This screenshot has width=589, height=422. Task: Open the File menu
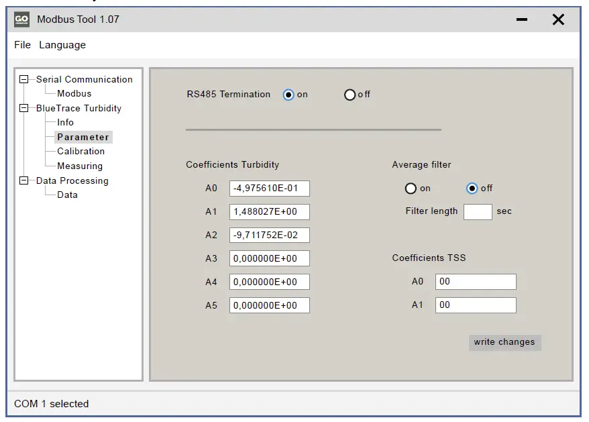(x=21, y=45)
